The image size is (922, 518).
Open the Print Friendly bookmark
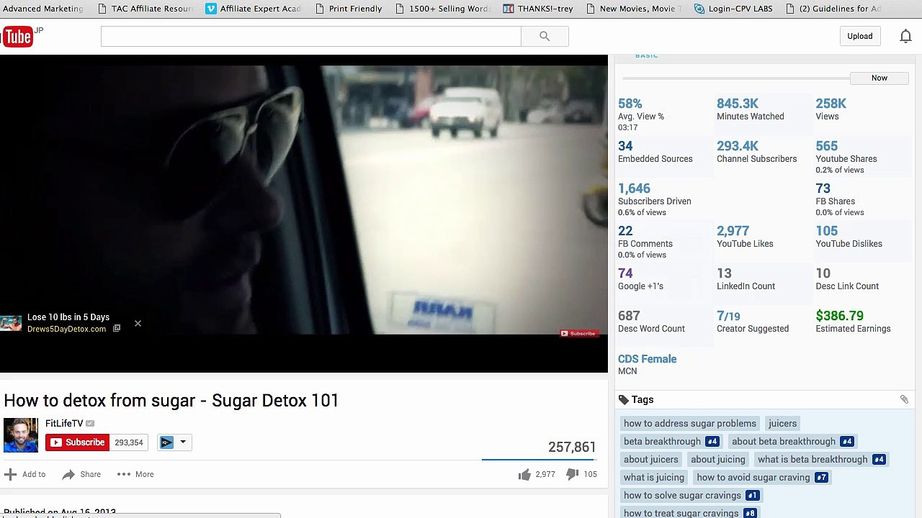[x=348, y=9]
